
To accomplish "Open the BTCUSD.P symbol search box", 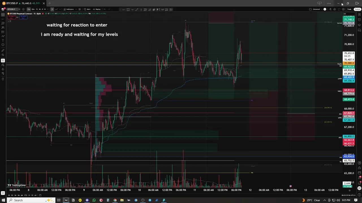I will [x=11, y=9].
